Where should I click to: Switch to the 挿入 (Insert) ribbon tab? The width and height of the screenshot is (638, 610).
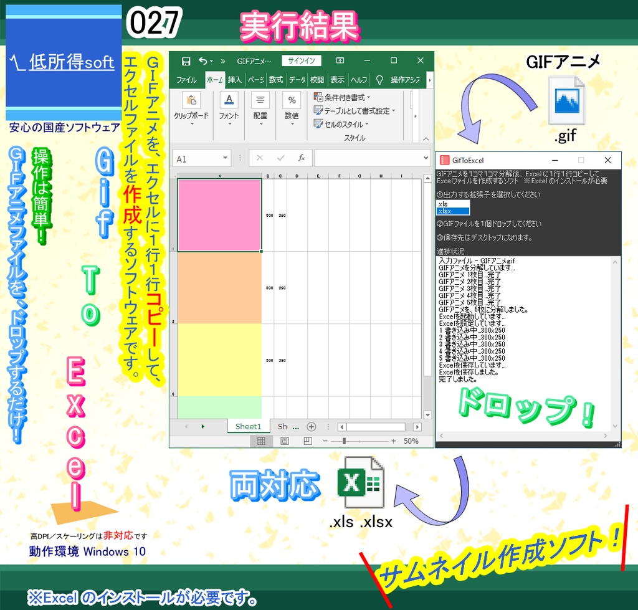point(232,80)
